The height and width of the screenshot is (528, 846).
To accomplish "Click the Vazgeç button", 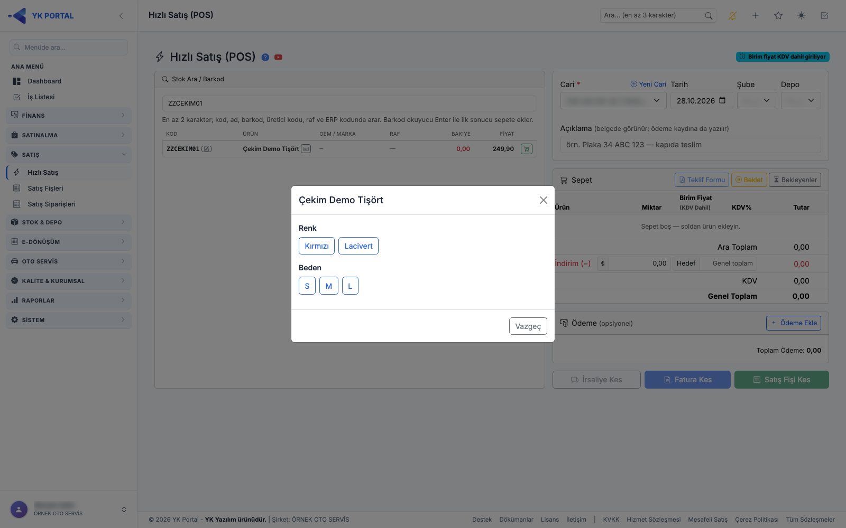I will tap(528, 326).
